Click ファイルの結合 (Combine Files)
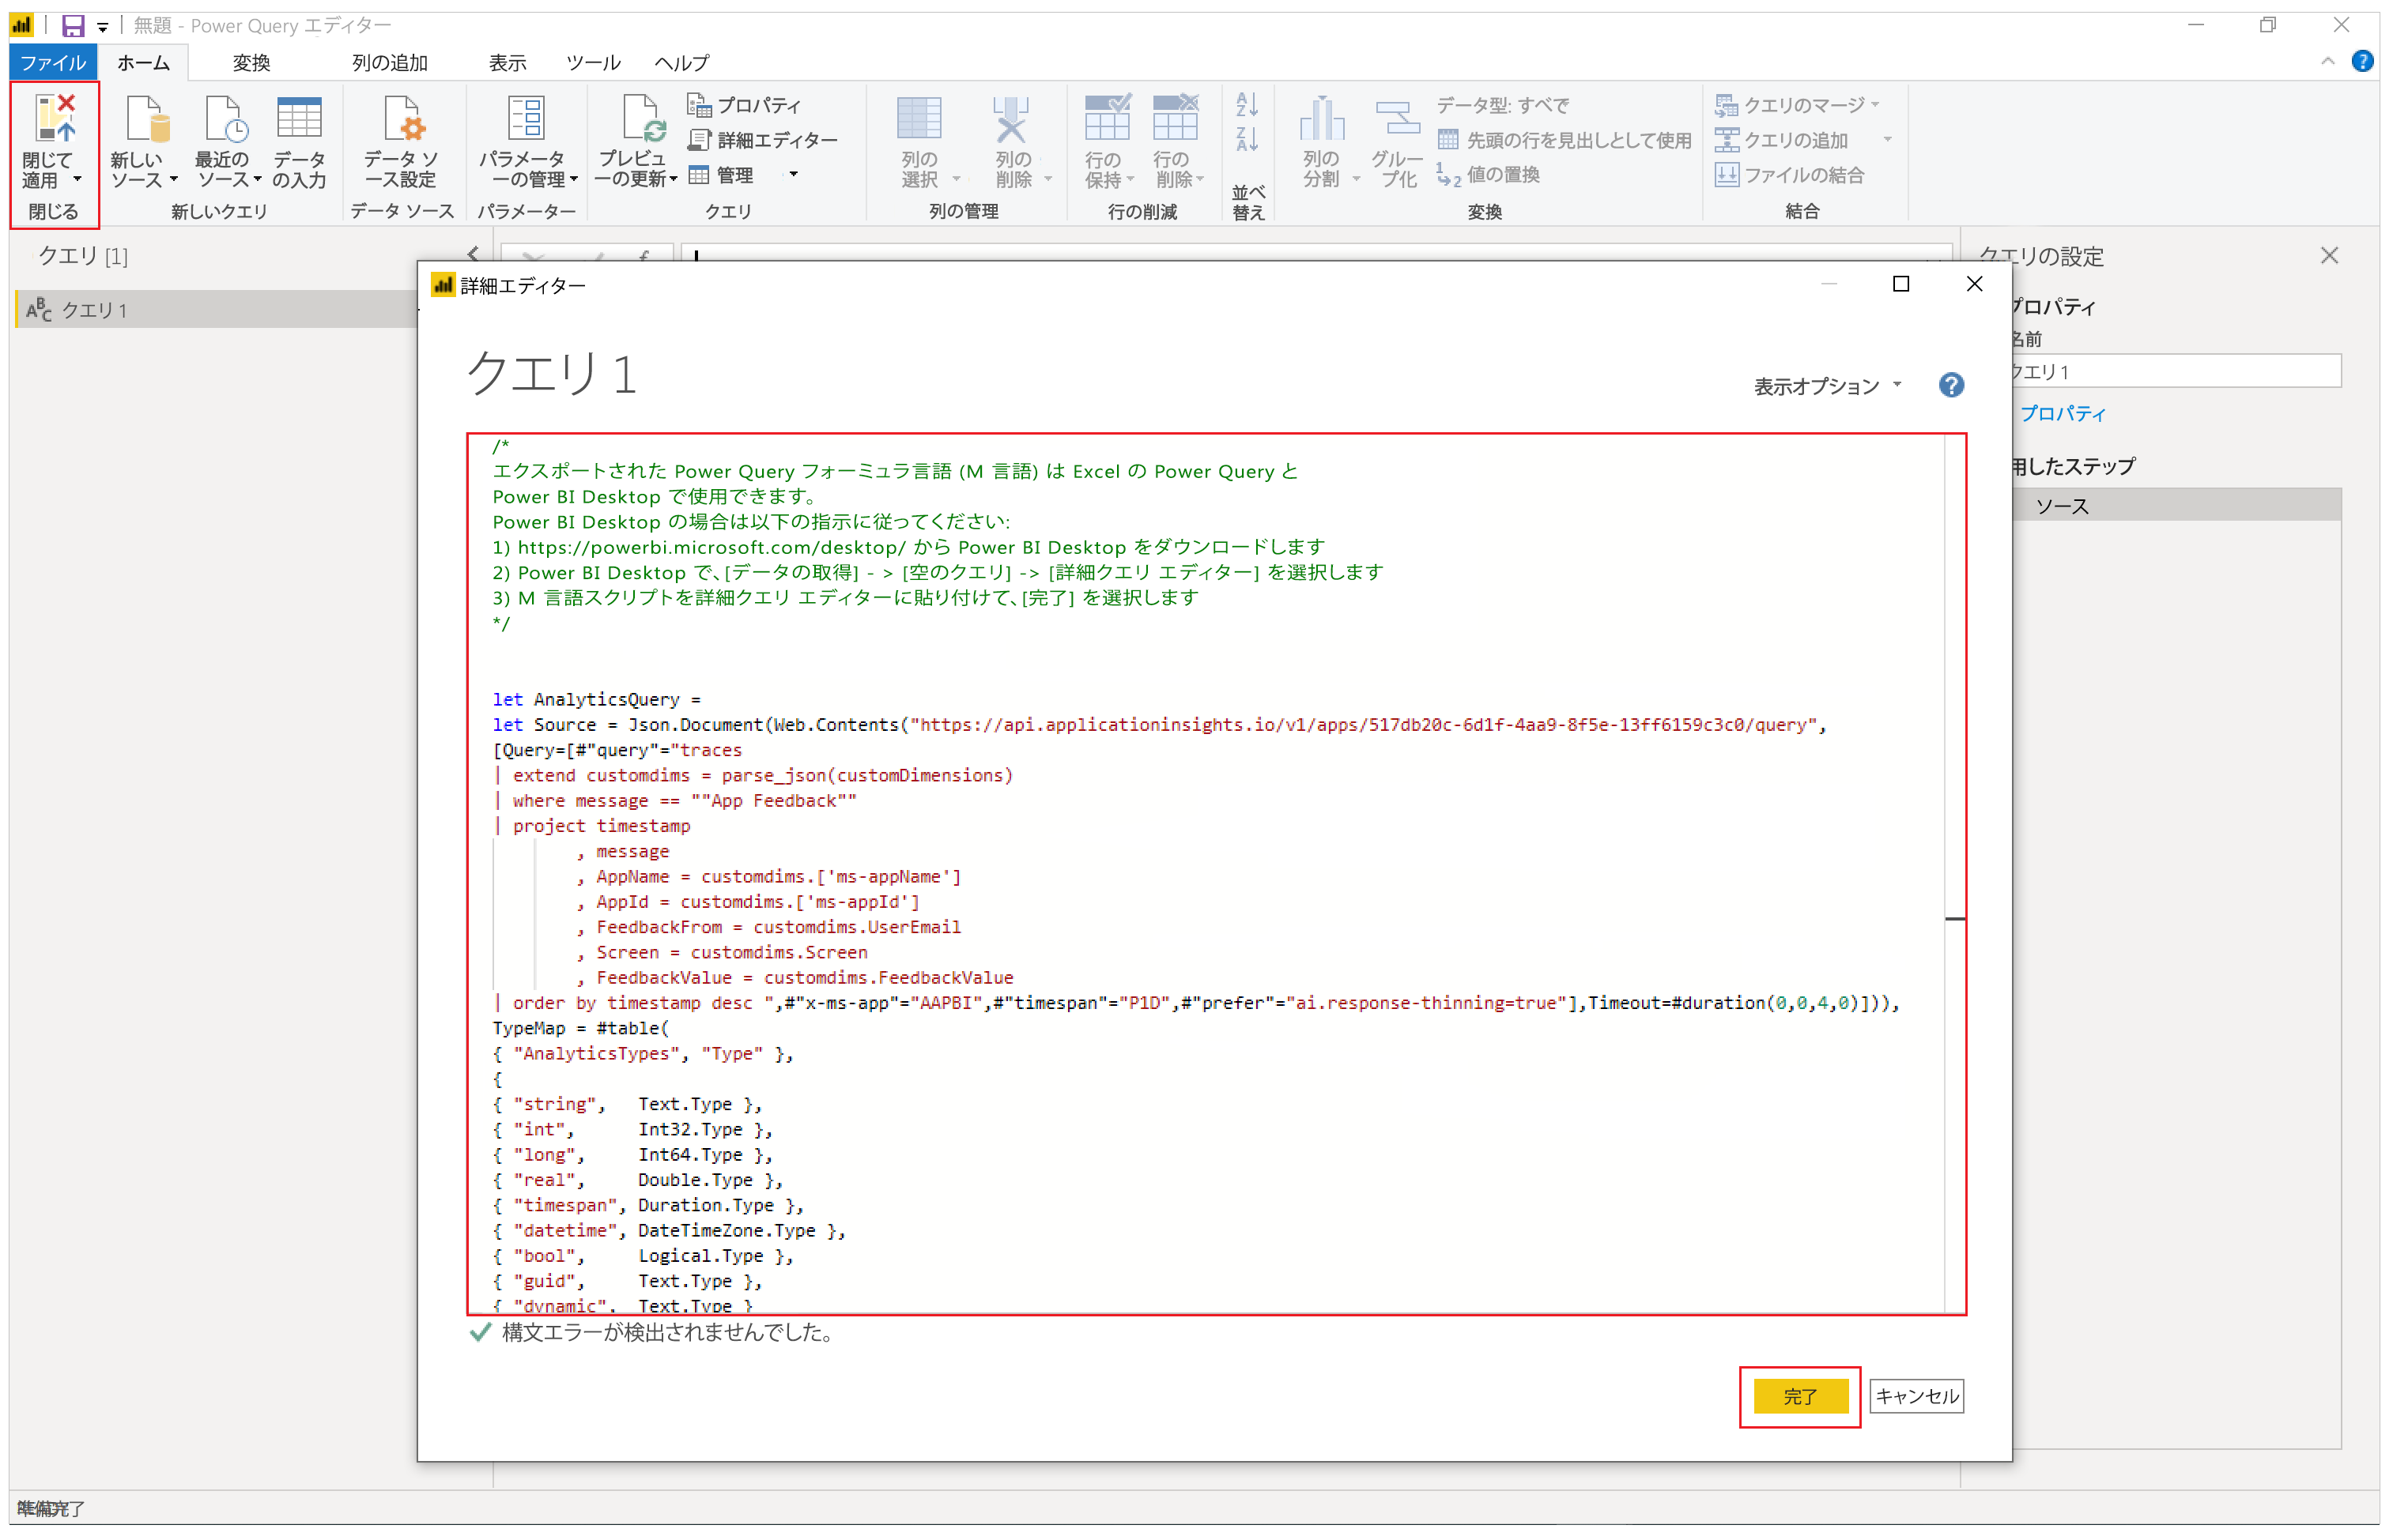 point(1790,175)
